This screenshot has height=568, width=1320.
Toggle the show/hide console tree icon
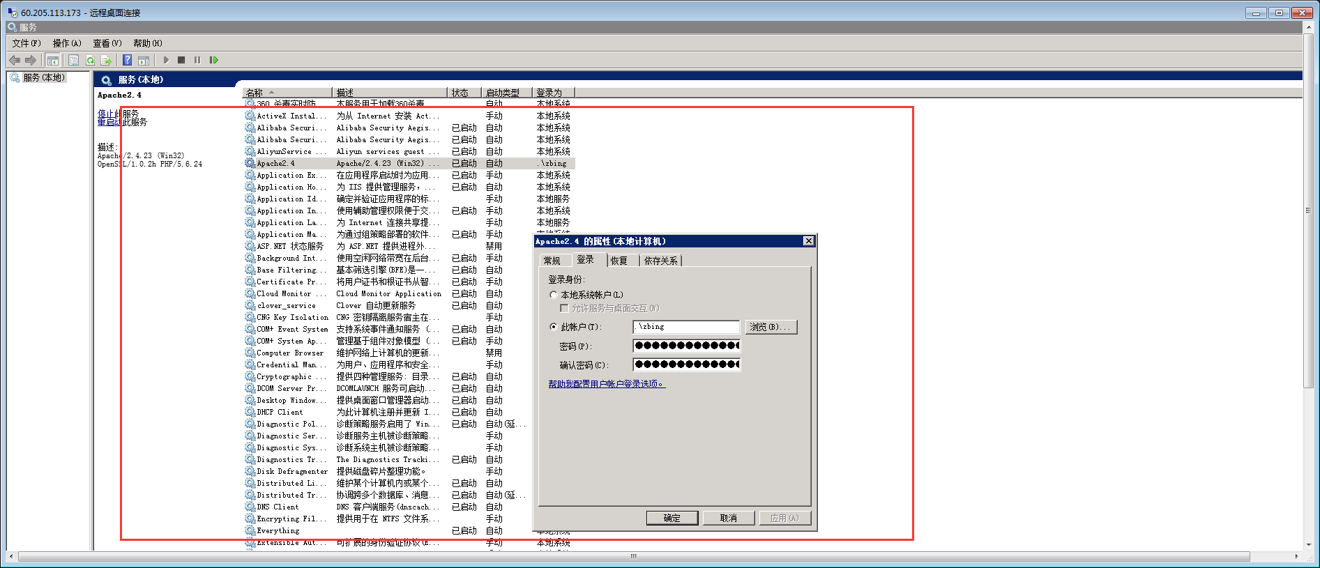[52, 60]
